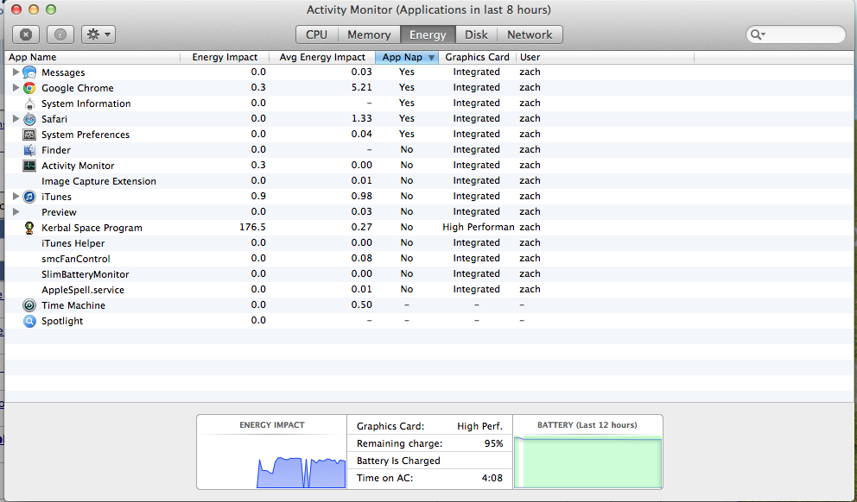The width and height of the screenshot is (857, 502).
Task: Expand the Safari process group
Action: 16,118
